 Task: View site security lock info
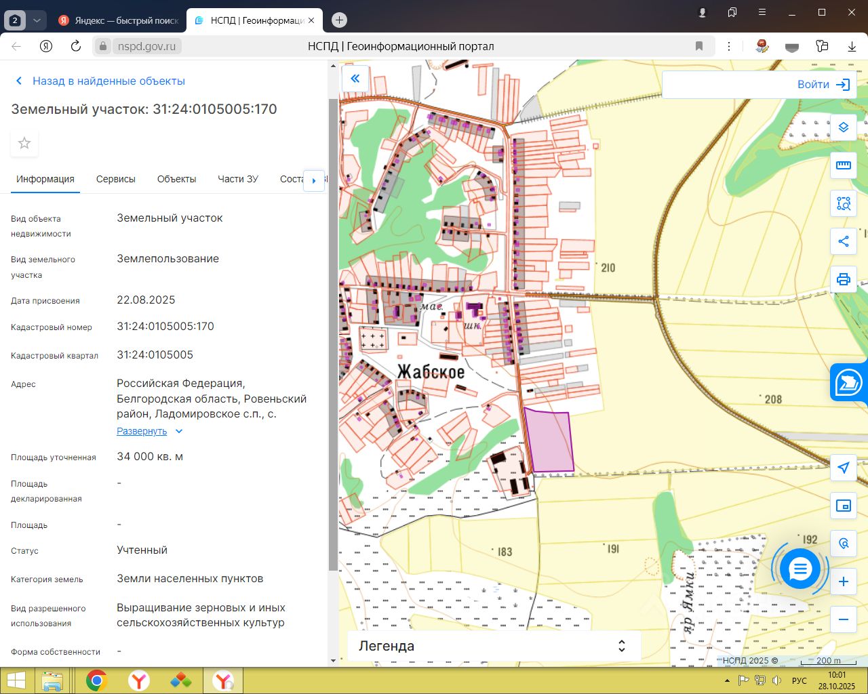(x=103, y=46)
